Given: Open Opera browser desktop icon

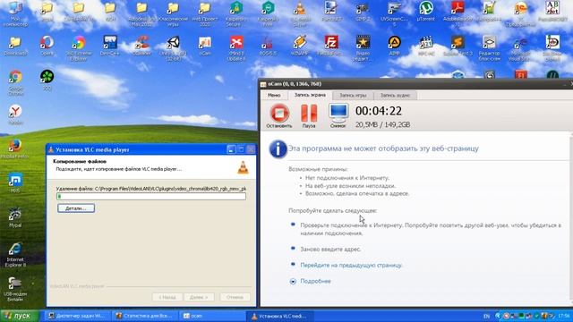Looking at the screenshot, I should tap(47, 46).
